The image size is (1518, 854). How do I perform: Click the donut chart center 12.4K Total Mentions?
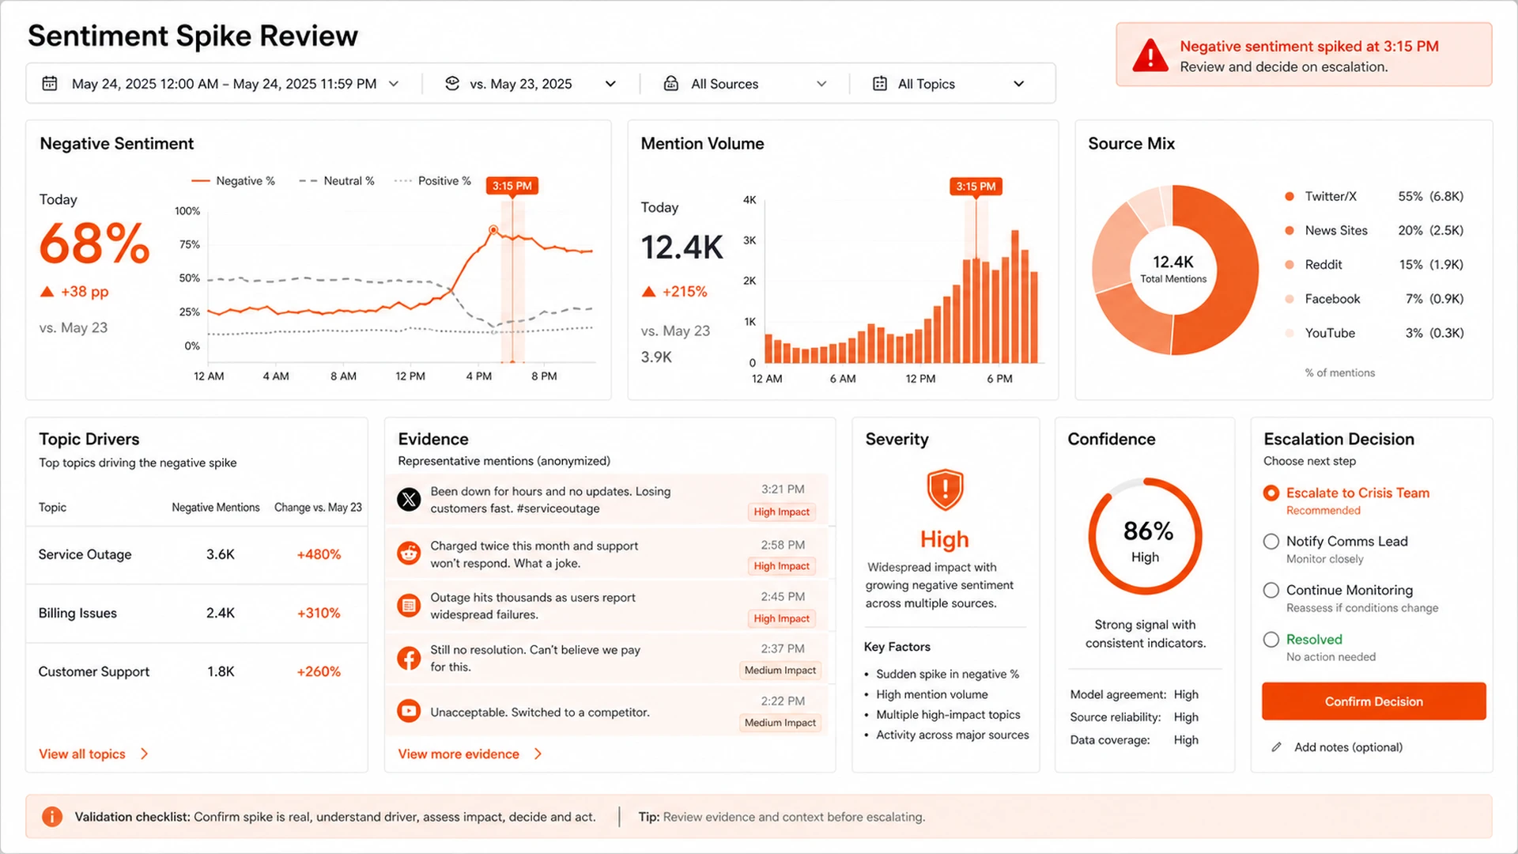click(x=1173, y=269)
